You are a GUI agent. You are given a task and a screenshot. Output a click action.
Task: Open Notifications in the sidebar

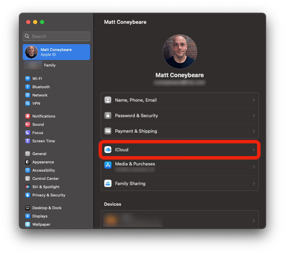pyautogui.click(x=43, y=116)
